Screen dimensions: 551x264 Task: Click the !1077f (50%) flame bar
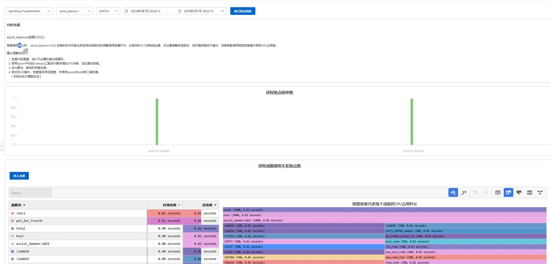[303, 241]
